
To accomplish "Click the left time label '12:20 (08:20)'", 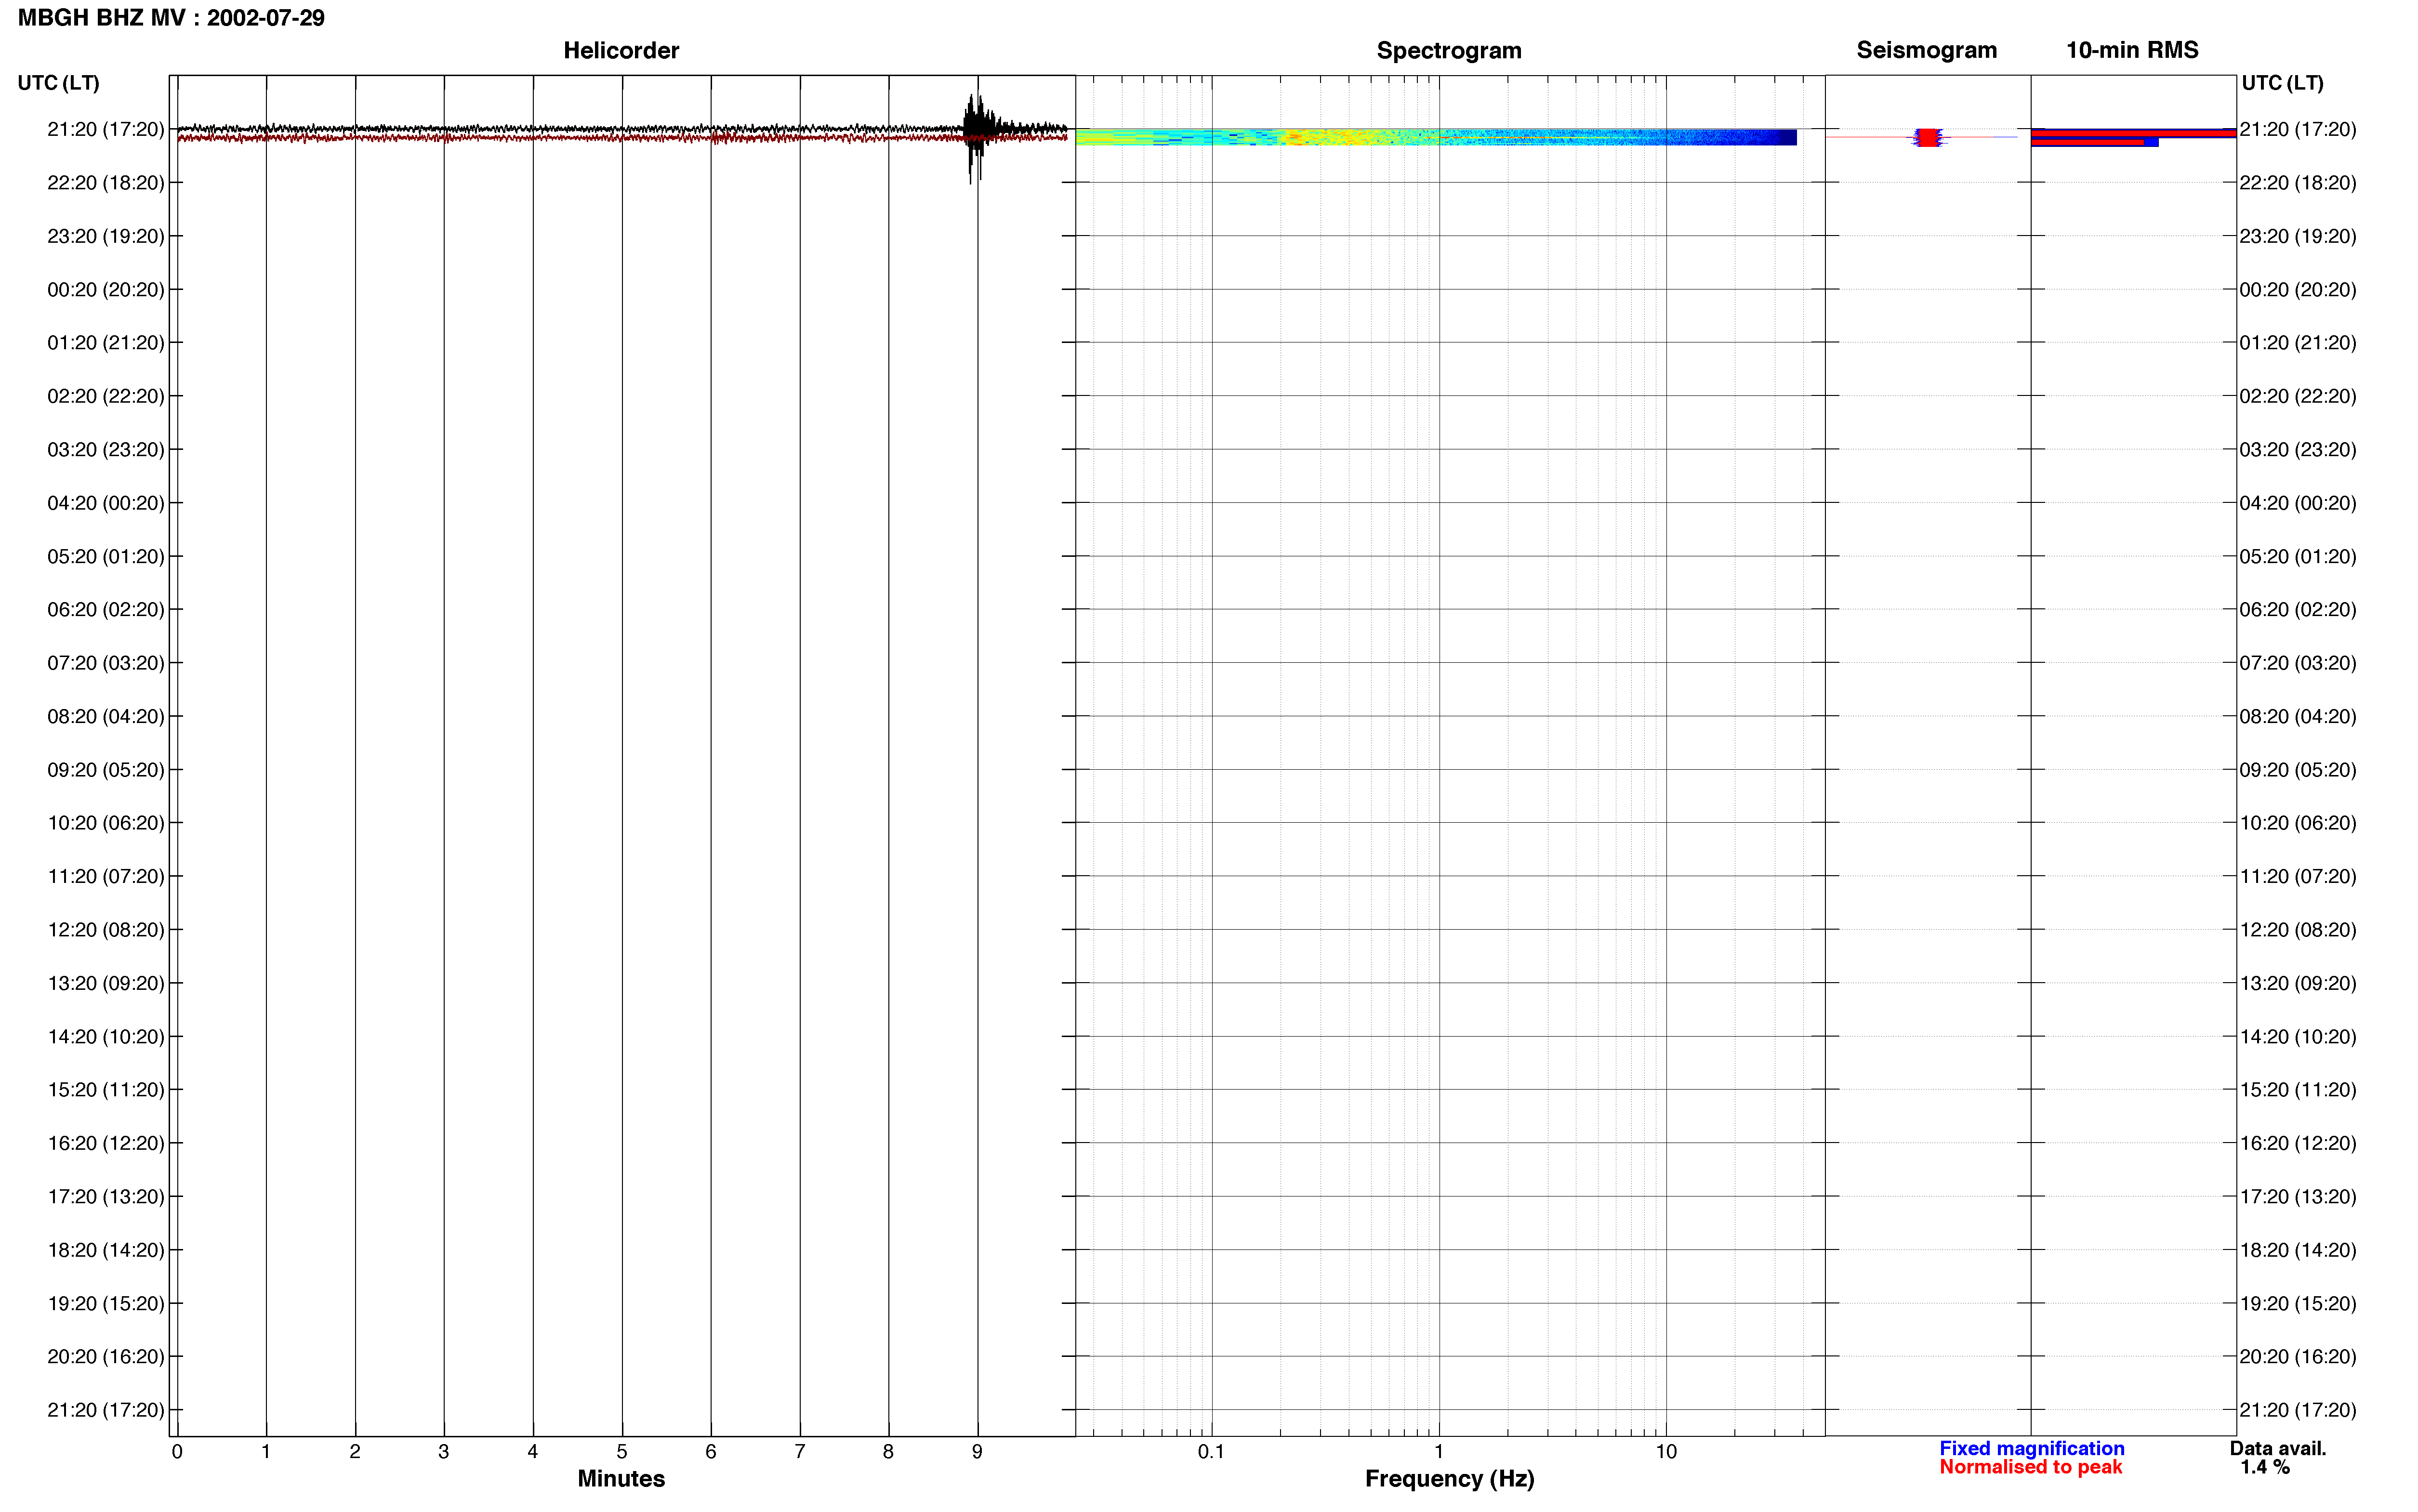I will pos(106,930).
